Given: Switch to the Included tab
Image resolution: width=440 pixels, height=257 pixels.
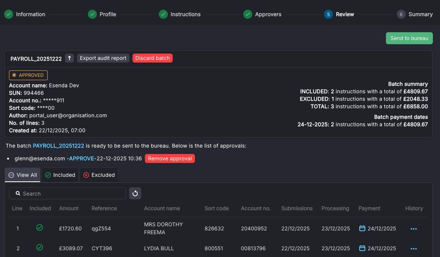Looking at the screenshot, I should [x=60, y=175].
